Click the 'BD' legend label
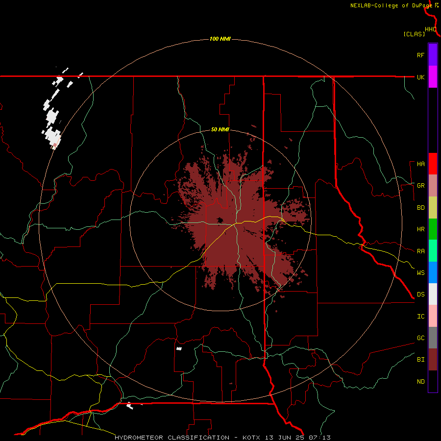The height and width of the screenshot is (441, 441). point(420,208)
